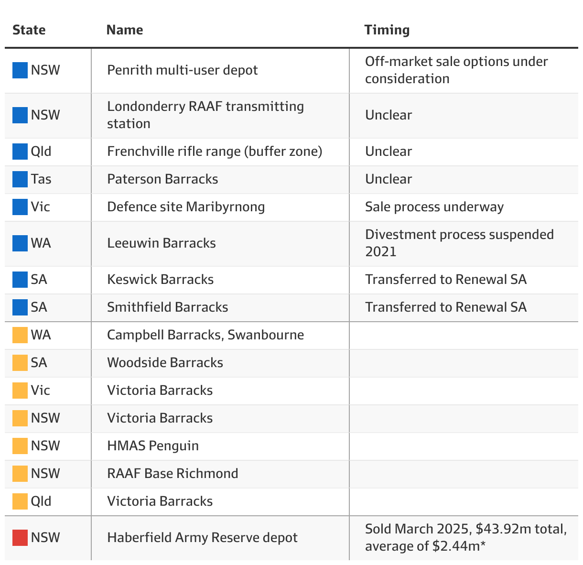Image resolution: width=583 pixels, height=565 pixels.
Task: Click orange square in Woodside Barracks row
Action: [x=20, y=363]
